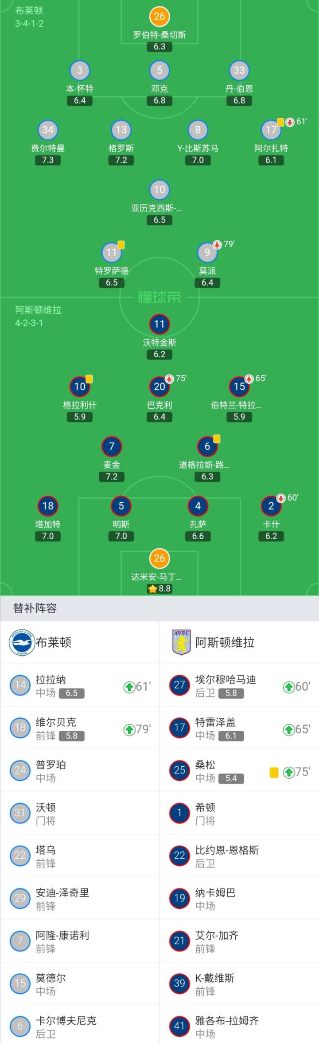Open substitute 拉拉纳 player row

[x=80, y=685]
